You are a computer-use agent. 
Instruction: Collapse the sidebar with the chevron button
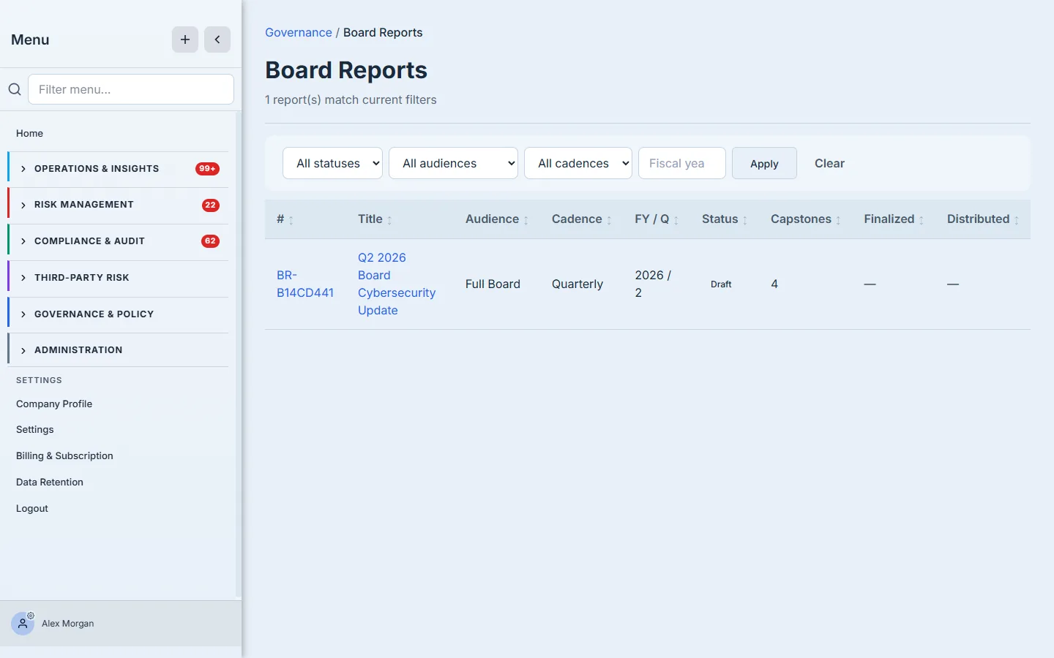[x=217, y=39]
